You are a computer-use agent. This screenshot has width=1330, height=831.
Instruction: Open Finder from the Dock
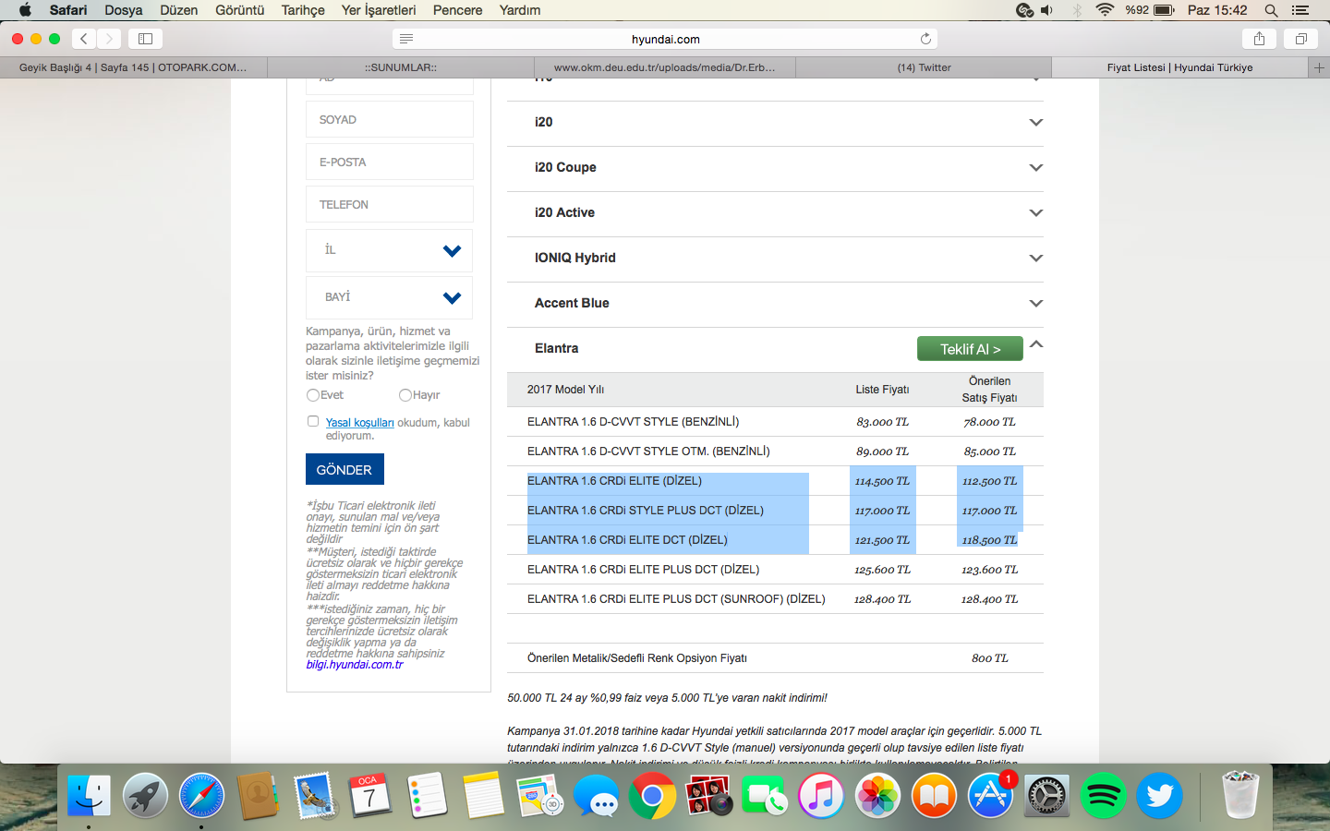coord(89,795)
